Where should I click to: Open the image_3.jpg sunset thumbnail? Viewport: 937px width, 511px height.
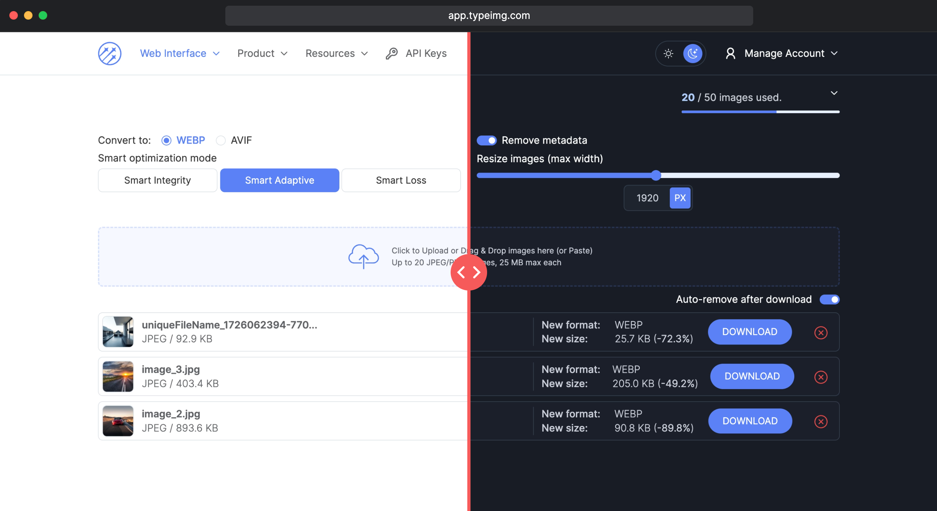pyautogui.click(x=118, y=377)
